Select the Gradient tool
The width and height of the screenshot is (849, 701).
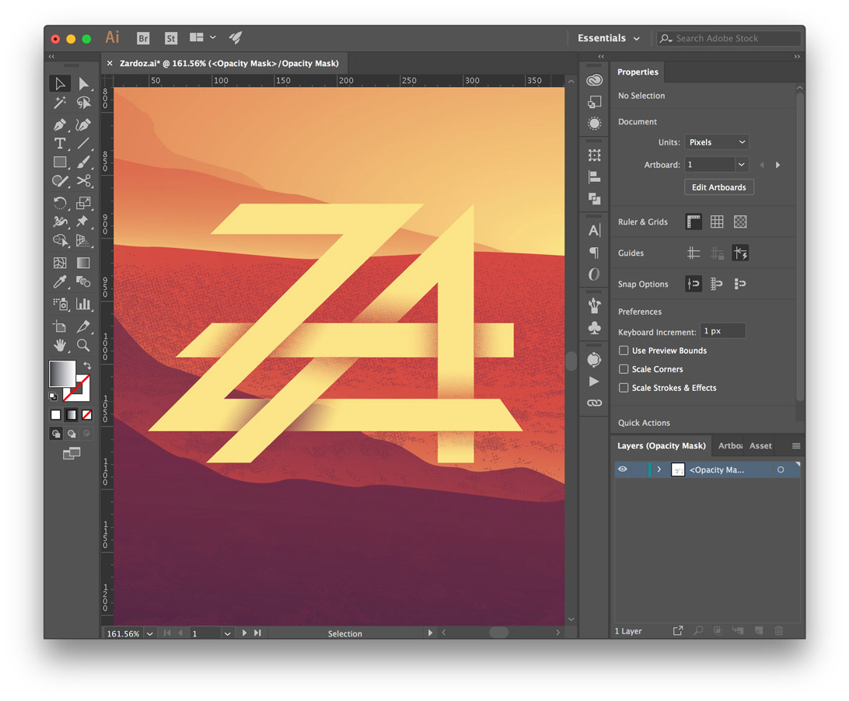pyautogui.click(x=83, y=263)
